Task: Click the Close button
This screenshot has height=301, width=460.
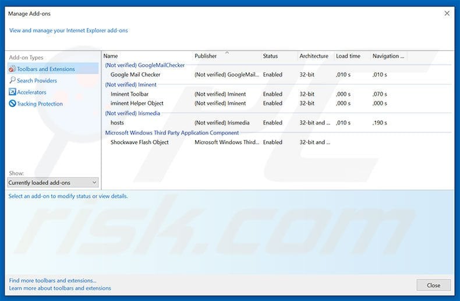Action: pyautogui.click(x=434, y=285)
